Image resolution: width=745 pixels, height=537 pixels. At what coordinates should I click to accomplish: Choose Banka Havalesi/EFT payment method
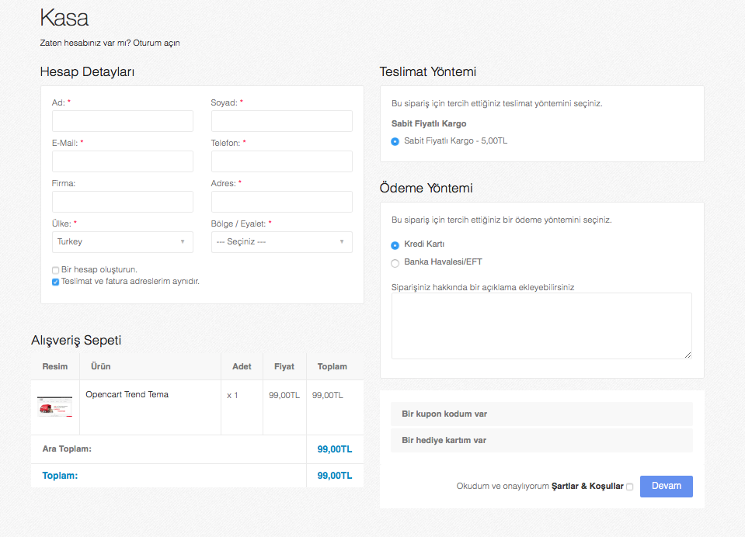pos(395,263)
